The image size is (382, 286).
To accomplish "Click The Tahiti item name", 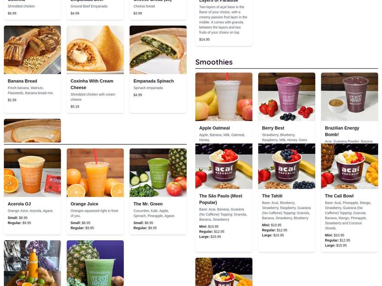I will click(x=272, y=196).
